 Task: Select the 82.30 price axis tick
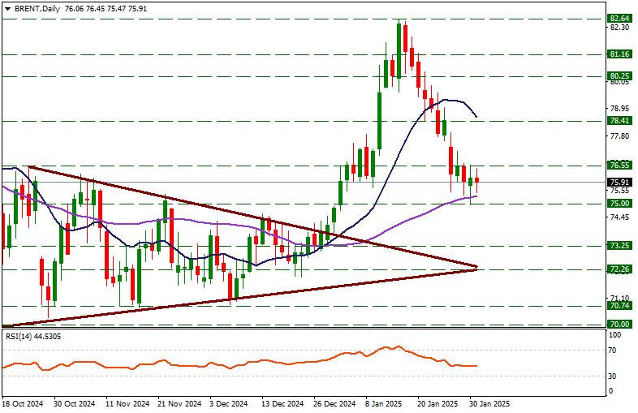619,28
